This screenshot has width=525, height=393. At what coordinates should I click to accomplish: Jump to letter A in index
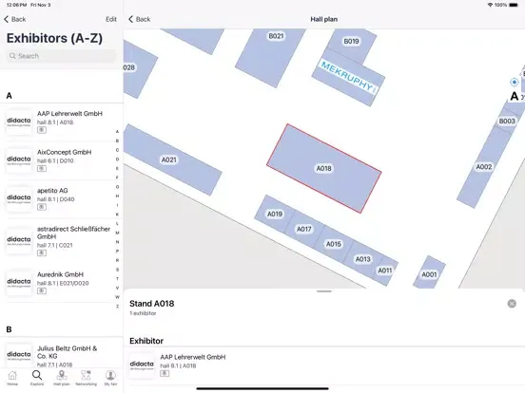tap(117, 132)
